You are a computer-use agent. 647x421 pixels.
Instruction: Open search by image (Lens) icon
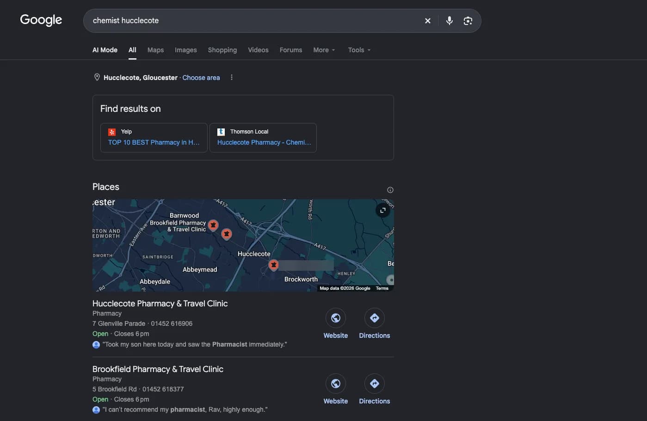click(468, 21)
